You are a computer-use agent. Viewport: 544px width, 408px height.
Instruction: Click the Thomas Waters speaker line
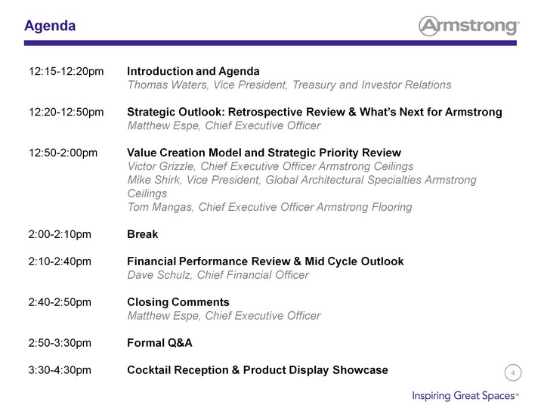(289, 85)
